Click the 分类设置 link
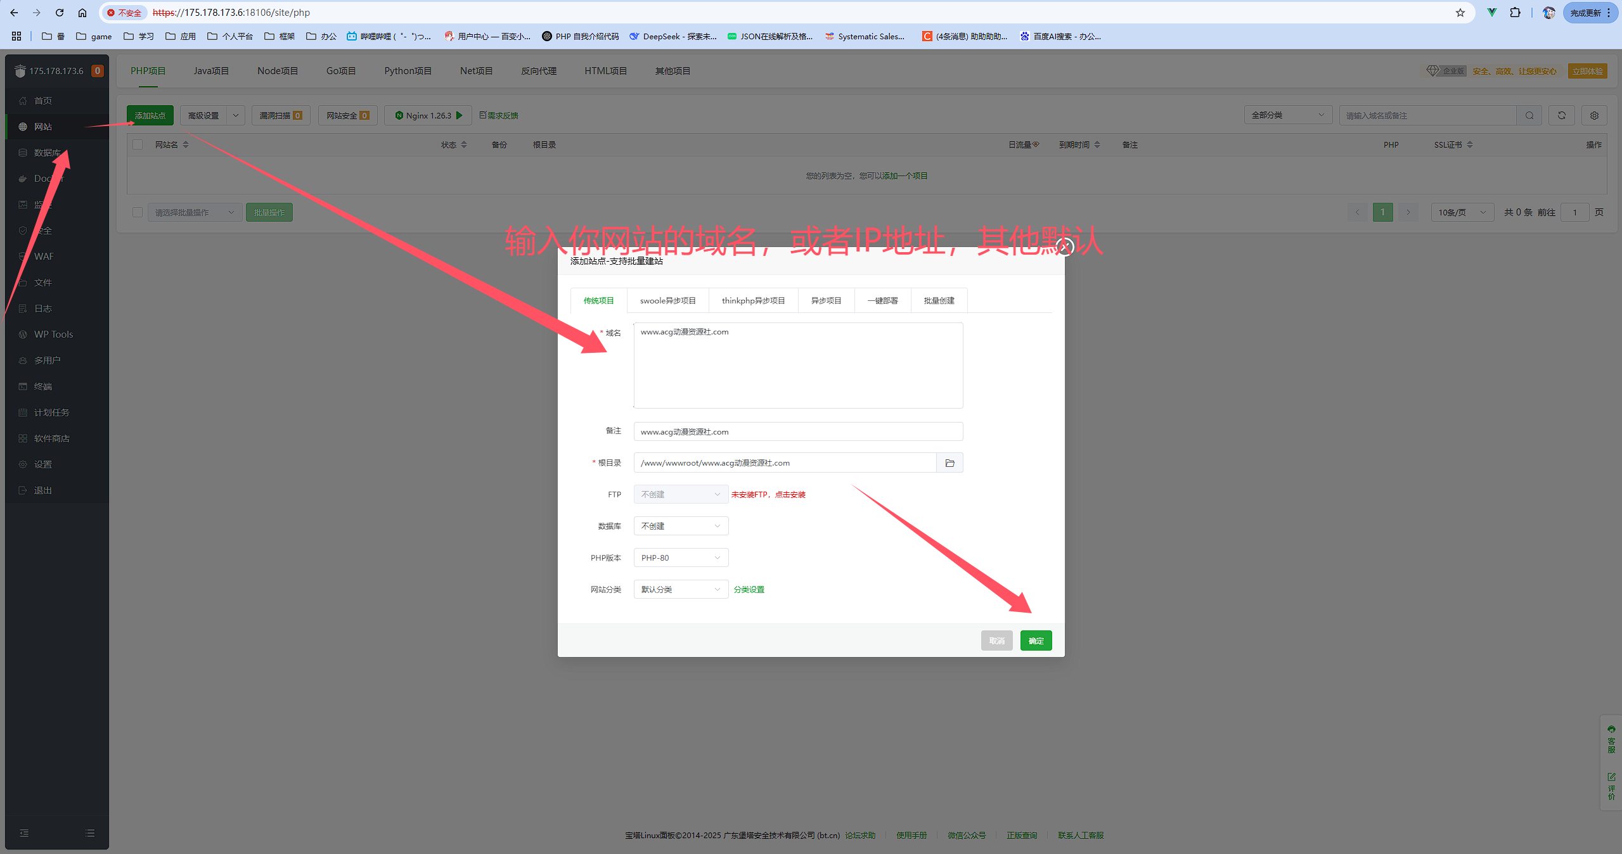 [749, 589]
